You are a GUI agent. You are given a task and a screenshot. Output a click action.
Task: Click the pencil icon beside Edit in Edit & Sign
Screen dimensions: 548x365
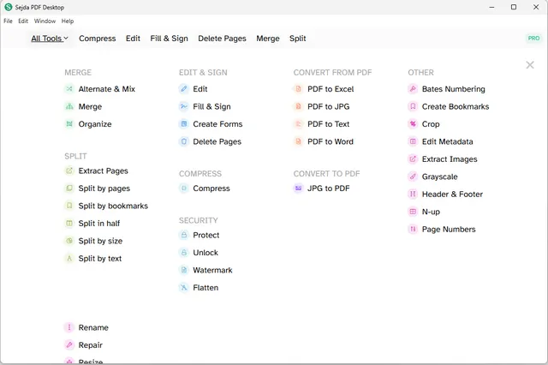[x=184, y=89]
